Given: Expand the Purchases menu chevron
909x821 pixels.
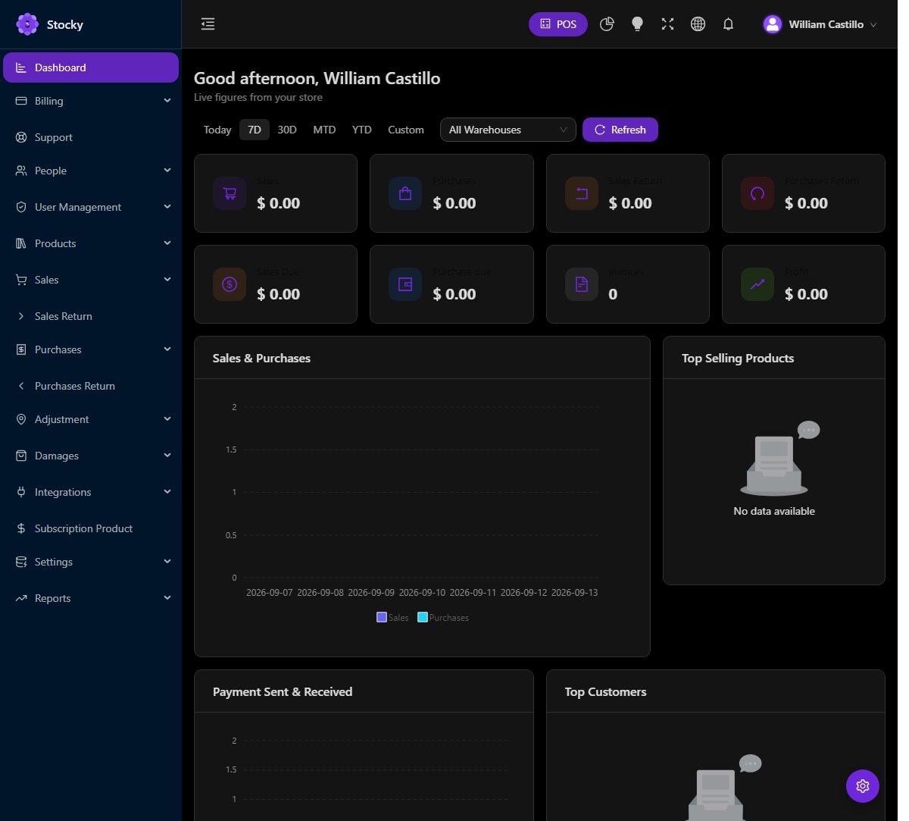Looking at the screenshot, I should 167,349.
